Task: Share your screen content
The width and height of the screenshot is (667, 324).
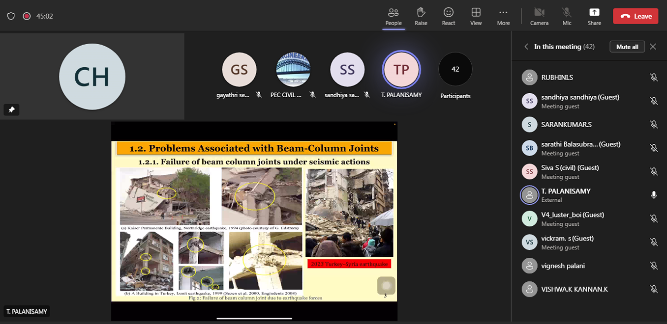Action: tap(594, 16)
